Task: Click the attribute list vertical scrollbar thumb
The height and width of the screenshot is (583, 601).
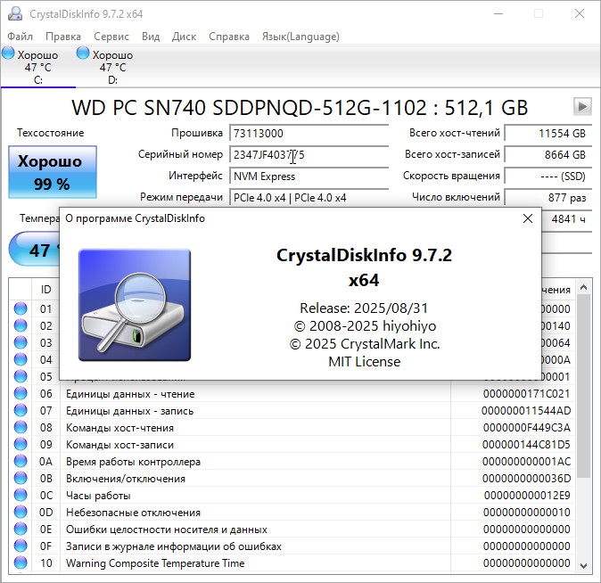Action: click(583, 386)
